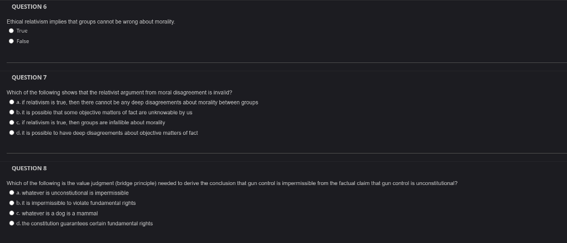
Task: Click the QUESTION 8 heading
Action: point(29,168)
